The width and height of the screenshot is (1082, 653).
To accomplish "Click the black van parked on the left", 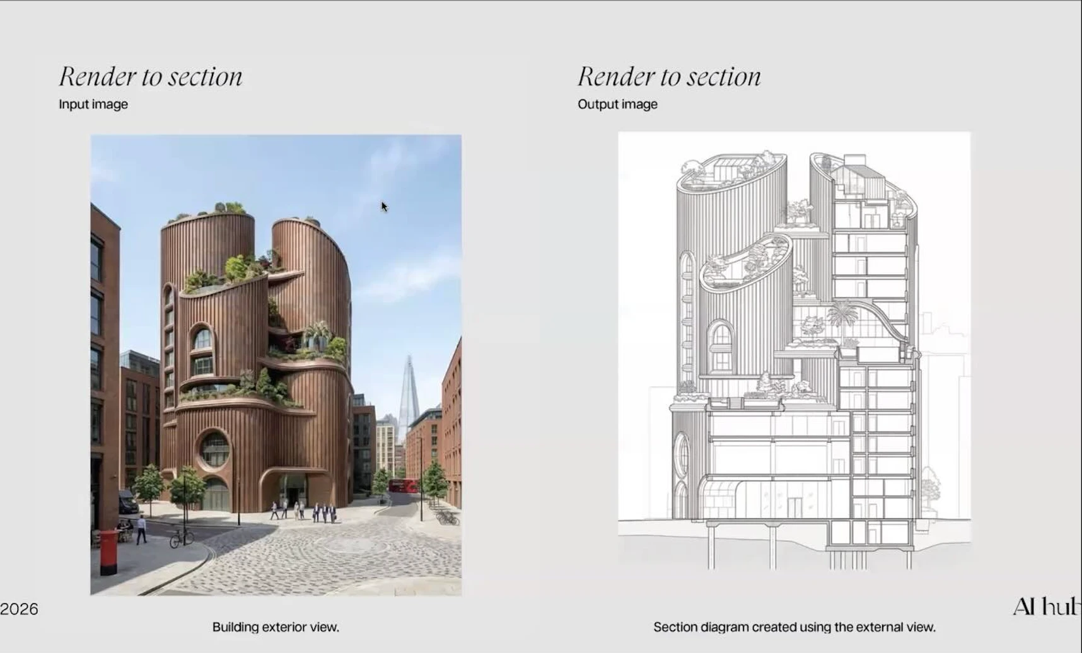I will pyautogui.click(x=128, y=502).
